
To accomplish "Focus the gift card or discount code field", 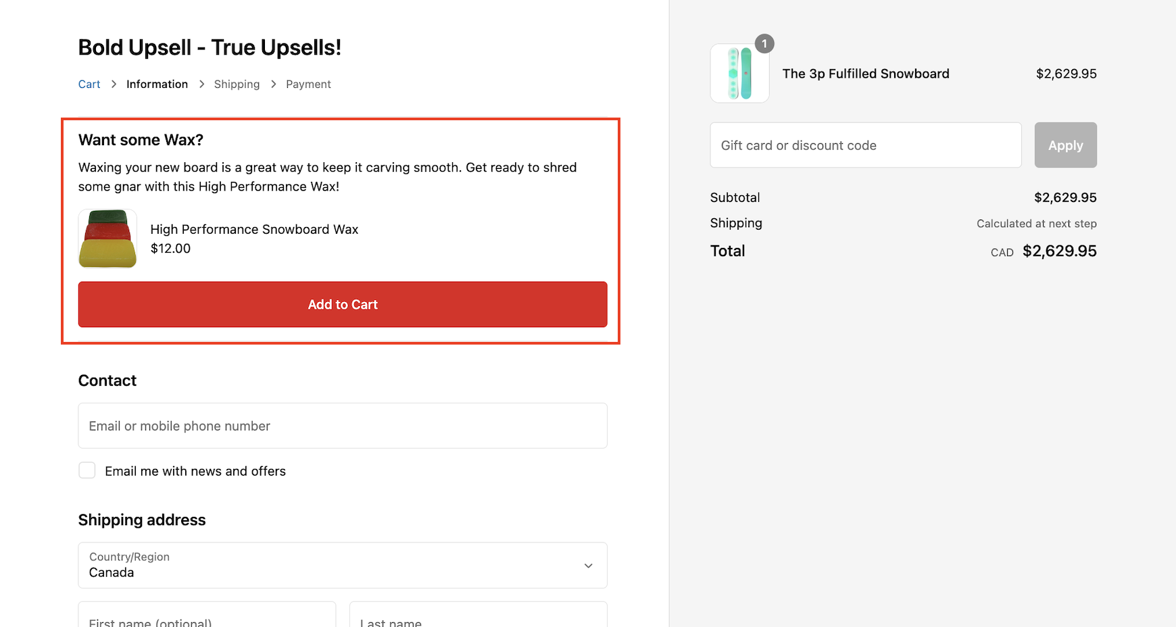I will pyautogui.click(x=866, y=145).
